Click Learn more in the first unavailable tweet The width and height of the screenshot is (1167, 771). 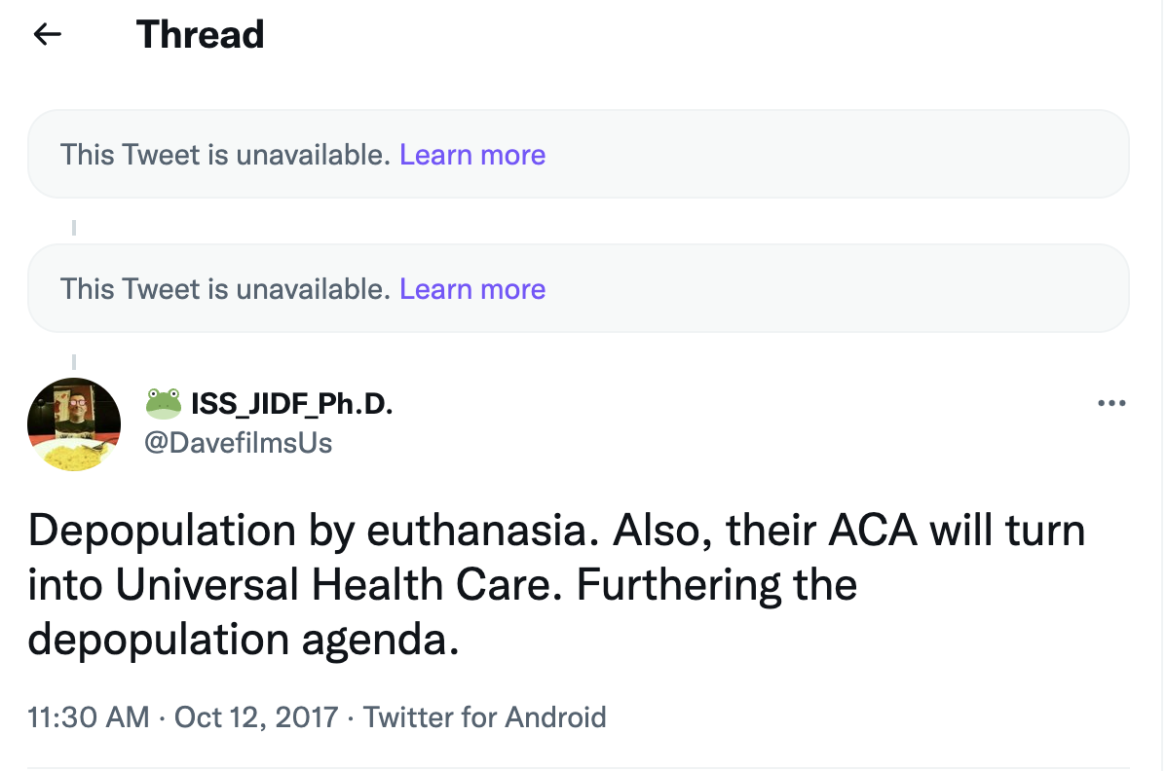click(472, 155)
